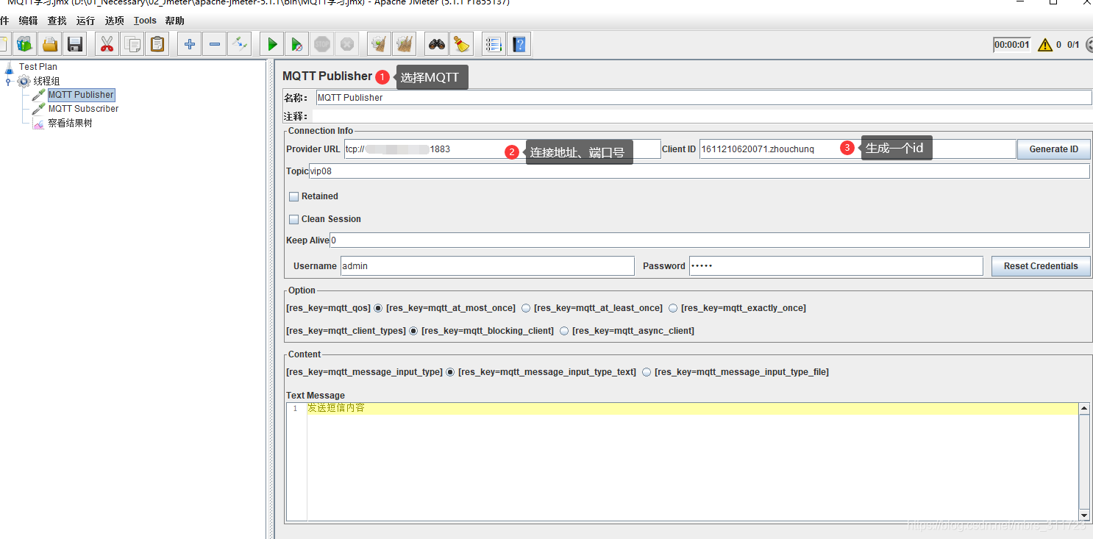Open the 选项 menu
Viewport: 1093px width, 539px height.
click(114, 21)
